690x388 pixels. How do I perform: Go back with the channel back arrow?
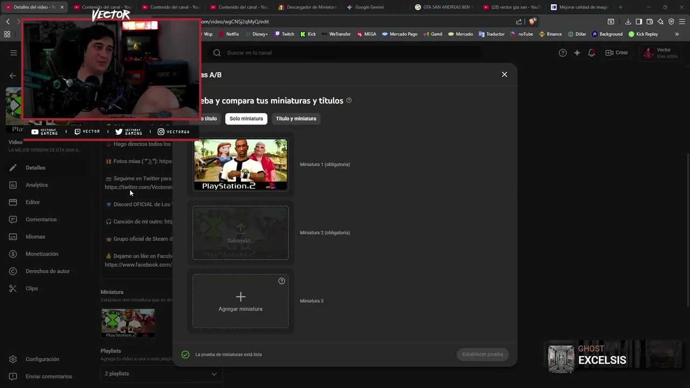pyautogui.click(x=13, y=75)
